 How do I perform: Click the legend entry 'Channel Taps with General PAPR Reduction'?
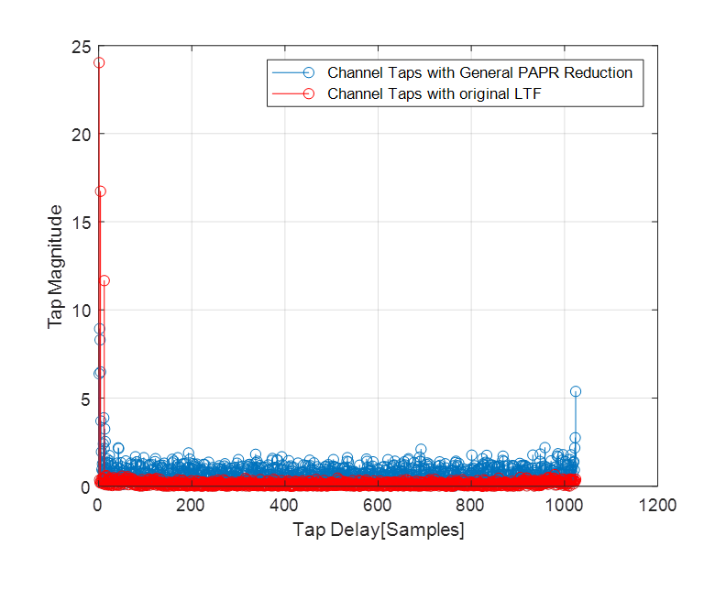coord(479,72)
